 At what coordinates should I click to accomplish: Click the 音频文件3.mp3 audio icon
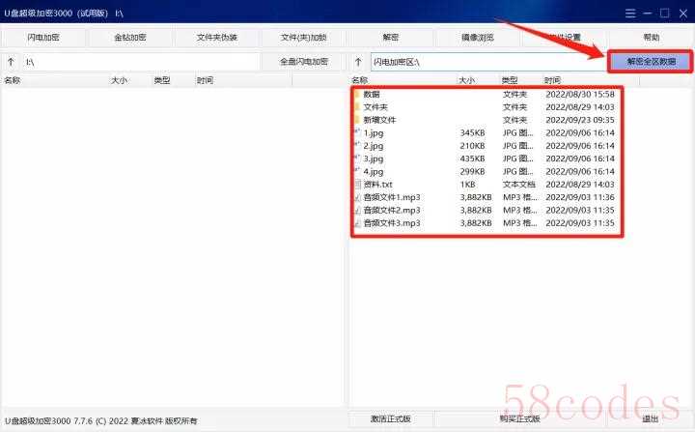pos(357,223)
